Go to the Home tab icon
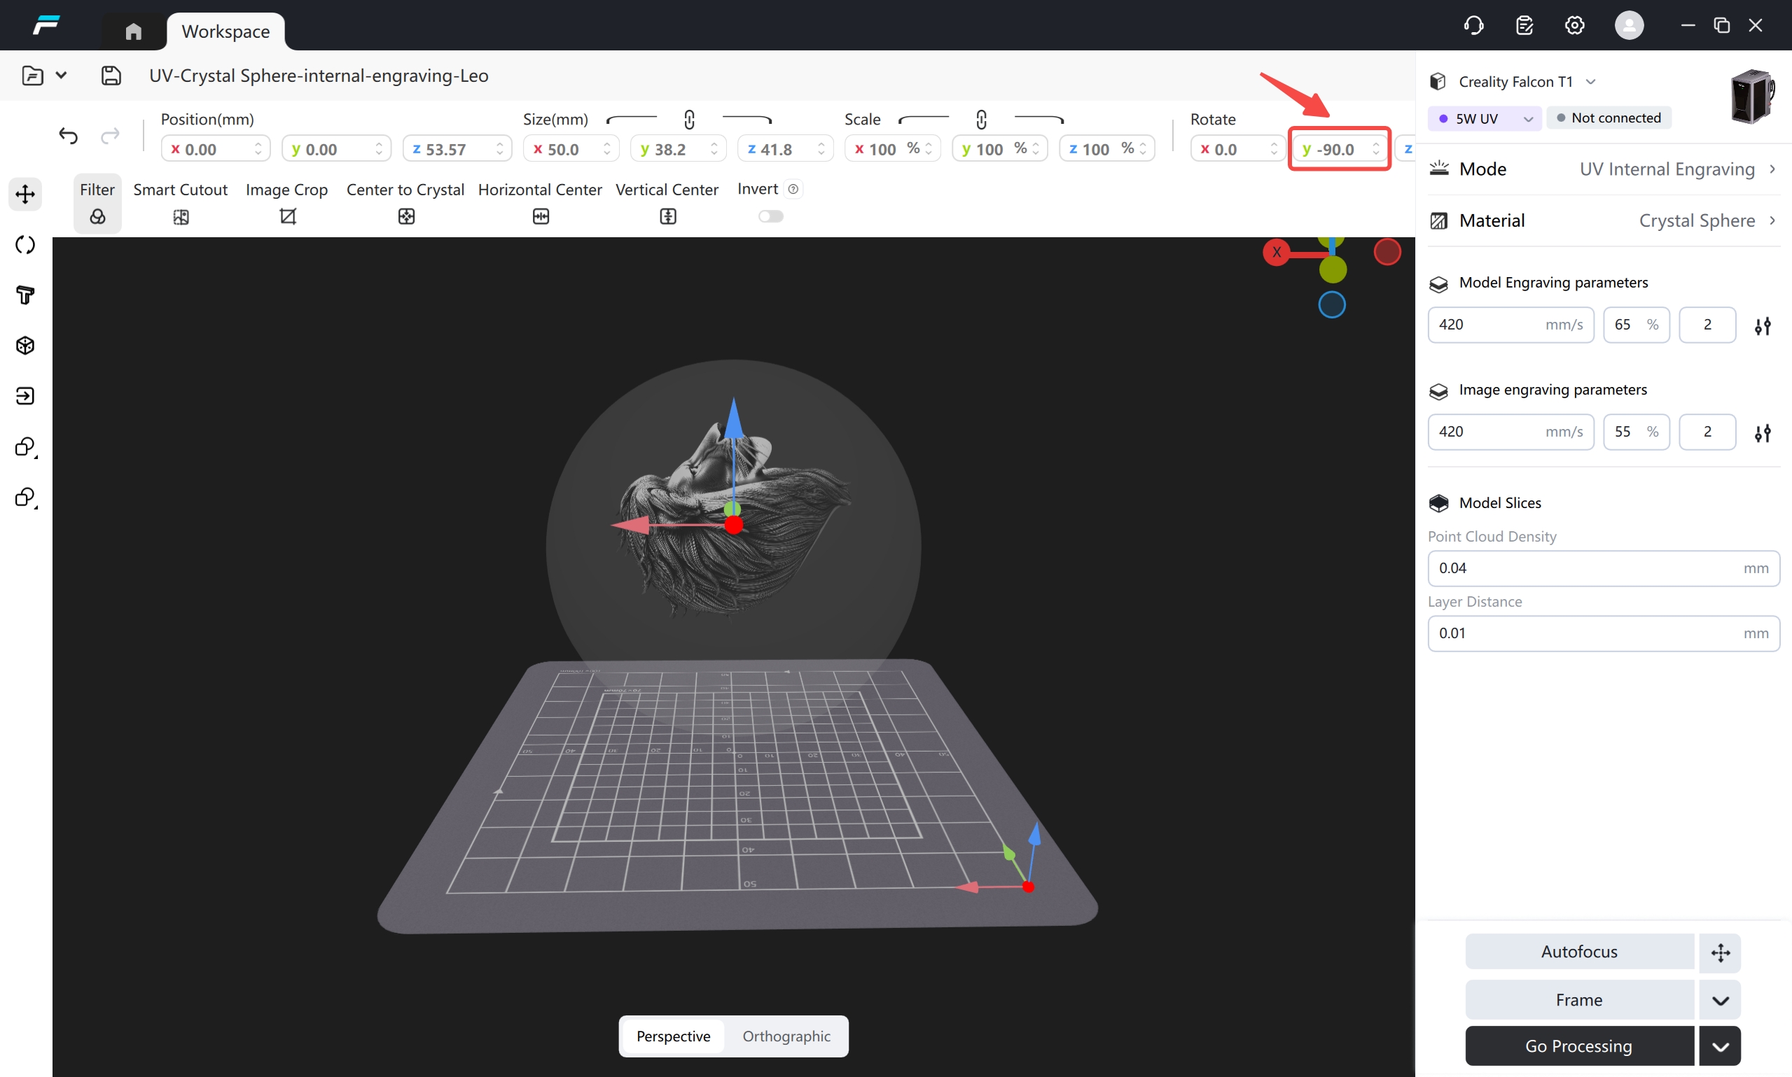This screenshot has height=1077, width=1792. tap(133, 31)
